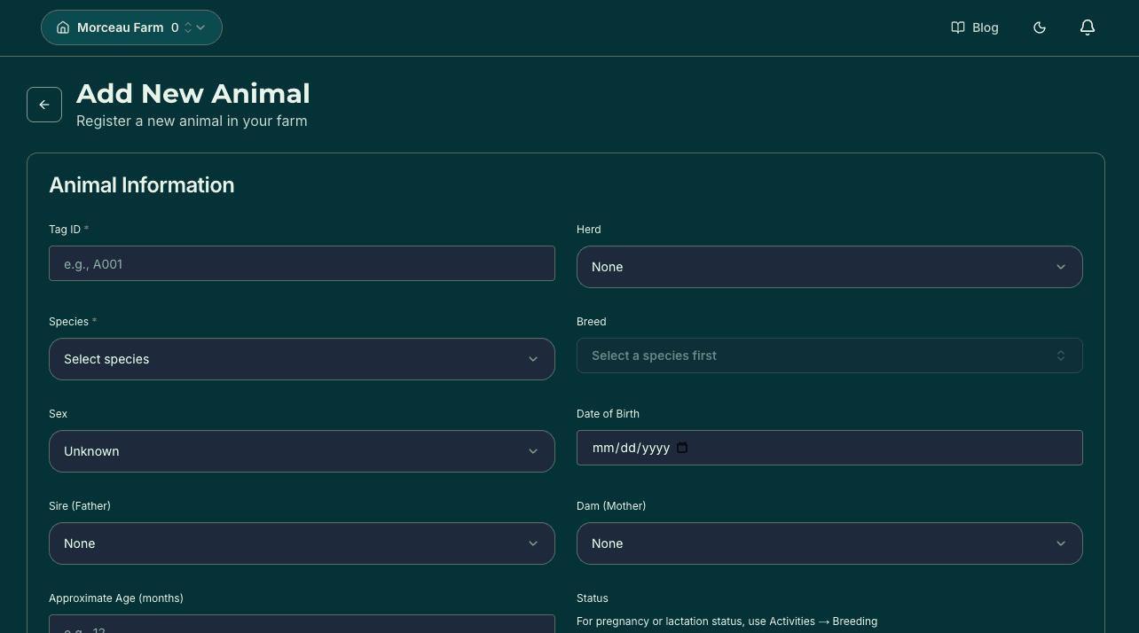Open the calendar picker in Date of Birth

[682, 448]
